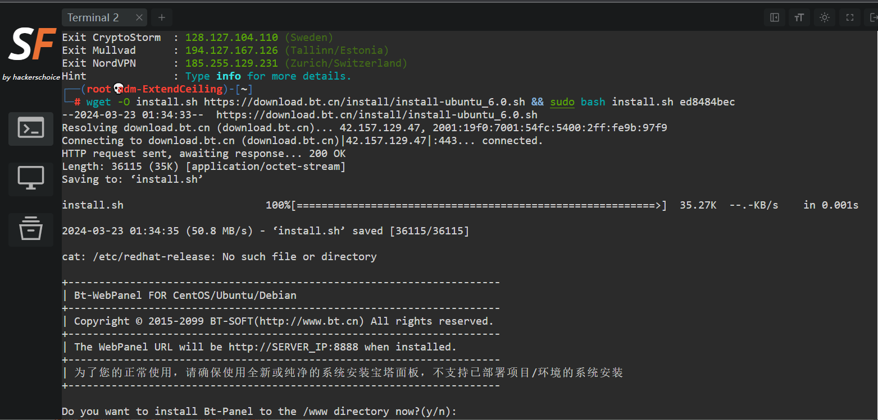
Task: Click the logout exit icon
Action: tap(873, 17)
